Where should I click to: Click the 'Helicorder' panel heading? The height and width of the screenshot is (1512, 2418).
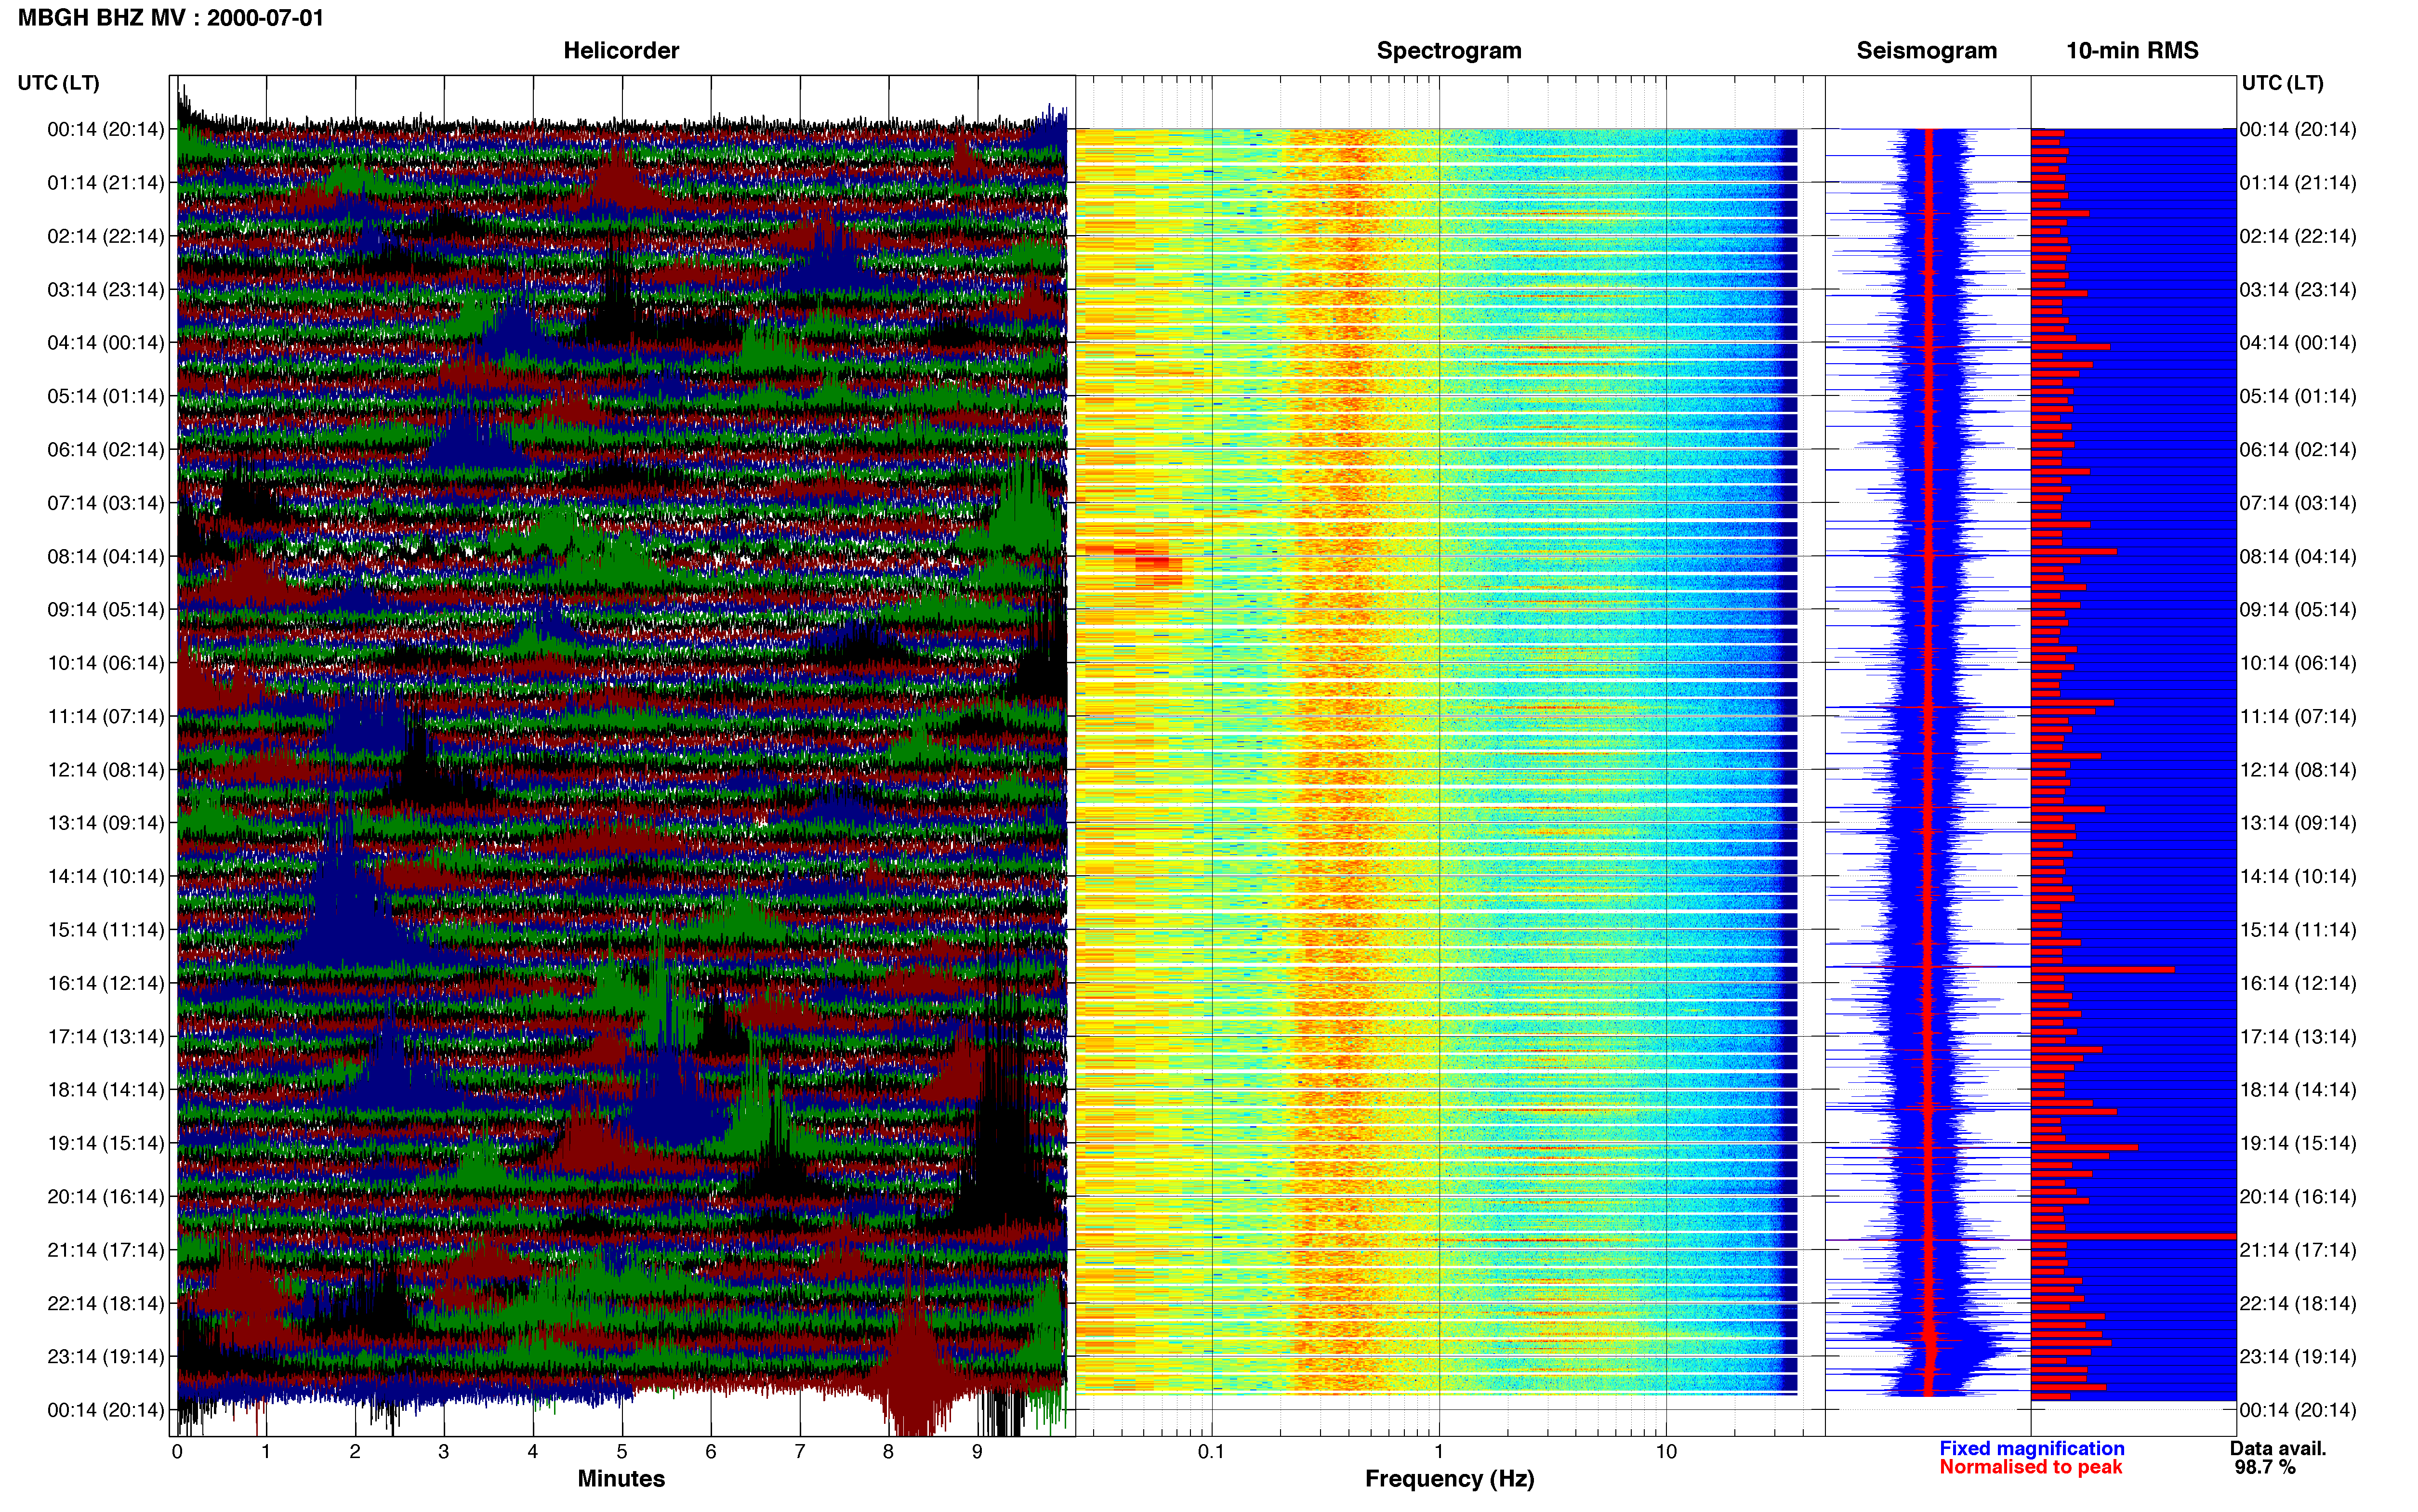[621, 51]
